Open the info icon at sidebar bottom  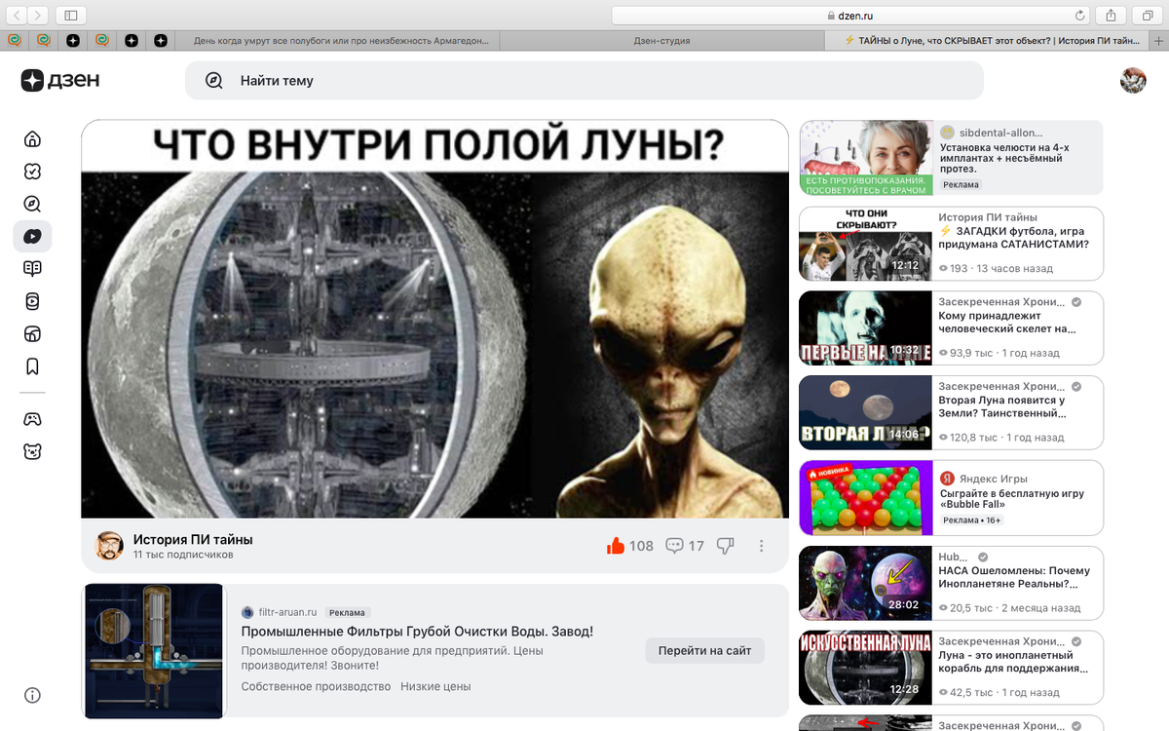point(33,696)
